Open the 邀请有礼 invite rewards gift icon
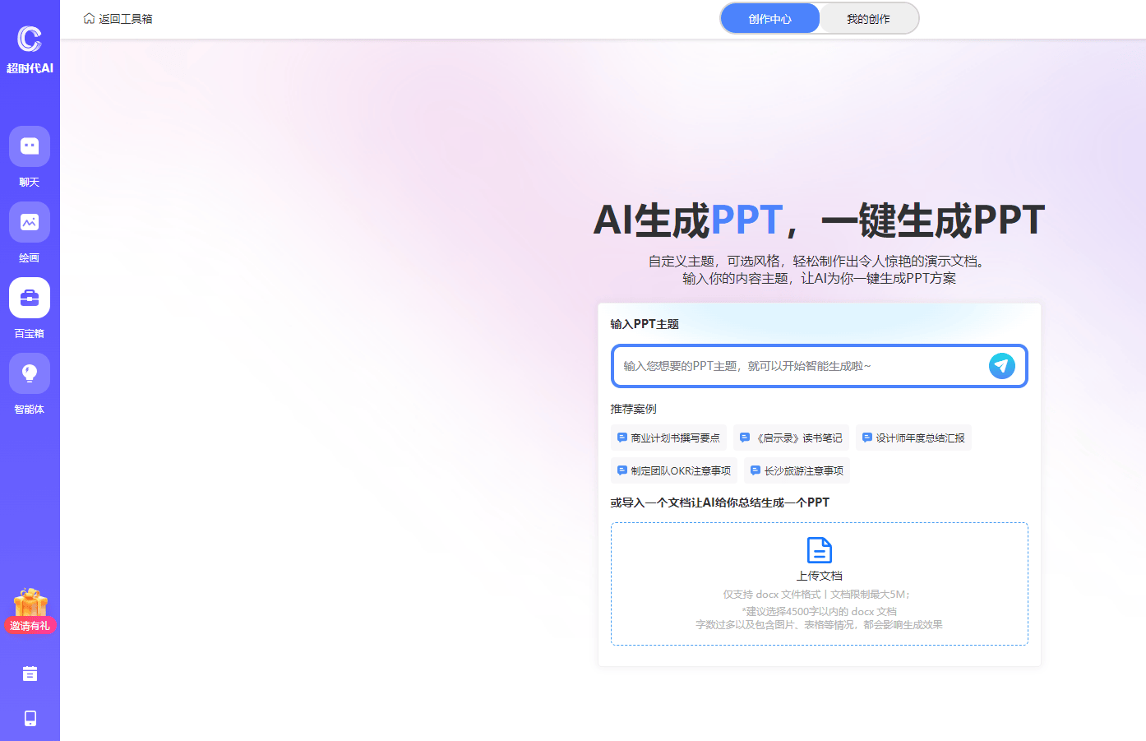The height and width of the screenshot is (741, 1146). (29, 606)
